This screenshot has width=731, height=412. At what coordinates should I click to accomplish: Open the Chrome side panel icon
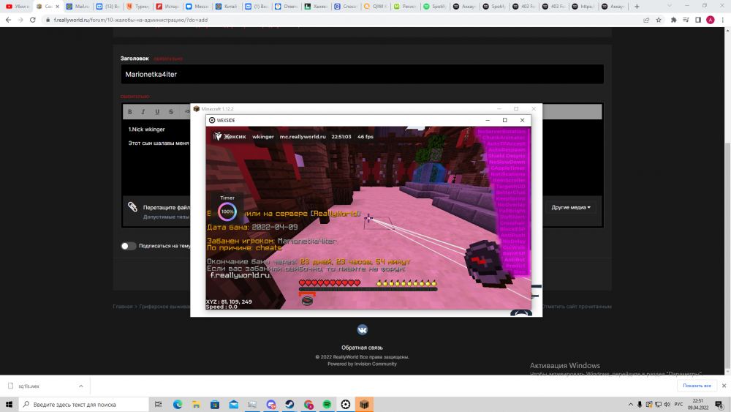pos(698,20)
